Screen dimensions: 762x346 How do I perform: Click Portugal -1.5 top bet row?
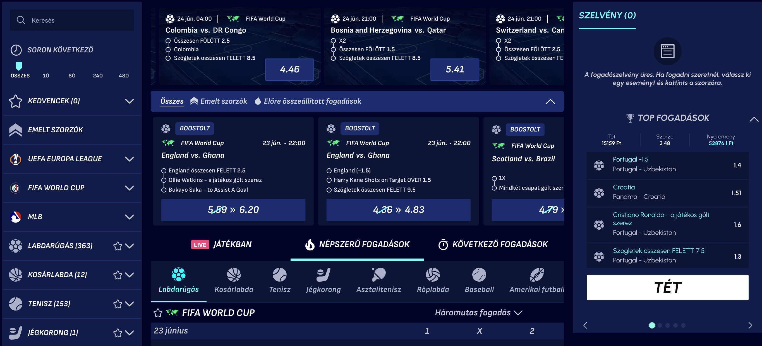click(667, 165)
